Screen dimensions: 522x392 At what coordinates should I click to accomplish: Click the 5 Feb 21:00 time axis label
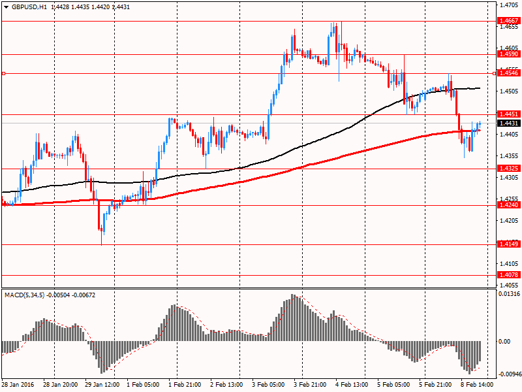coord(435,385)
